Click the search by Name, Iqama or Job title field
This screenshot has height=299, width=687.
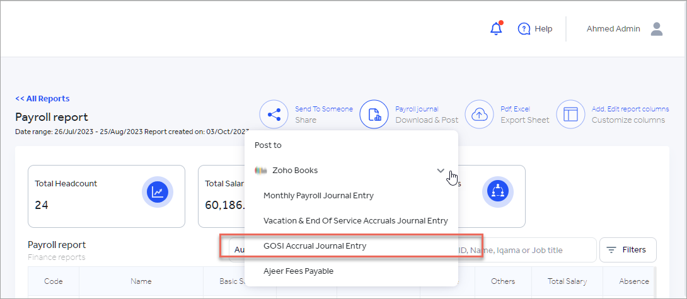(529, 250)
